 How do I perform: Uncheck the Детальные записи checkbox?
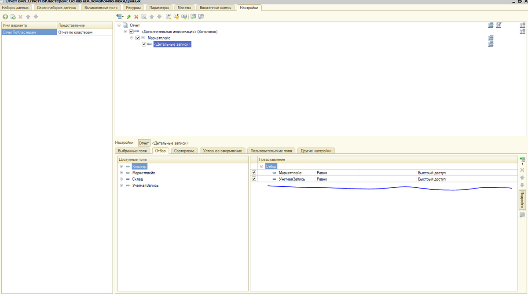143,44
